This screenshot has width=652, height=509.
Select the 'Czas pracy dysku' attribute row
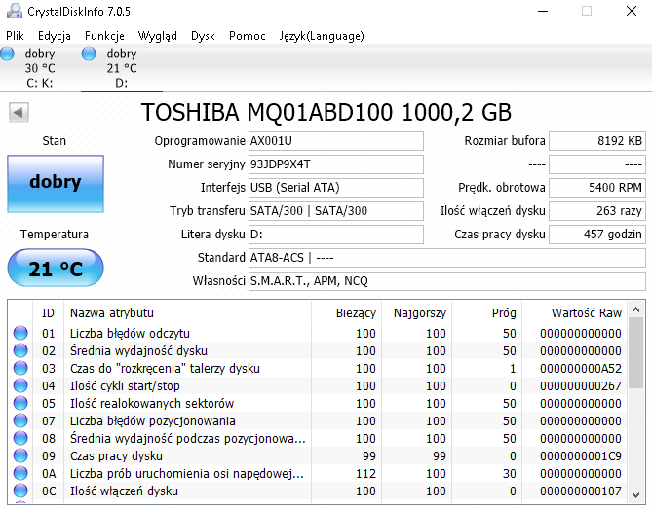click(x=318, y=455)
